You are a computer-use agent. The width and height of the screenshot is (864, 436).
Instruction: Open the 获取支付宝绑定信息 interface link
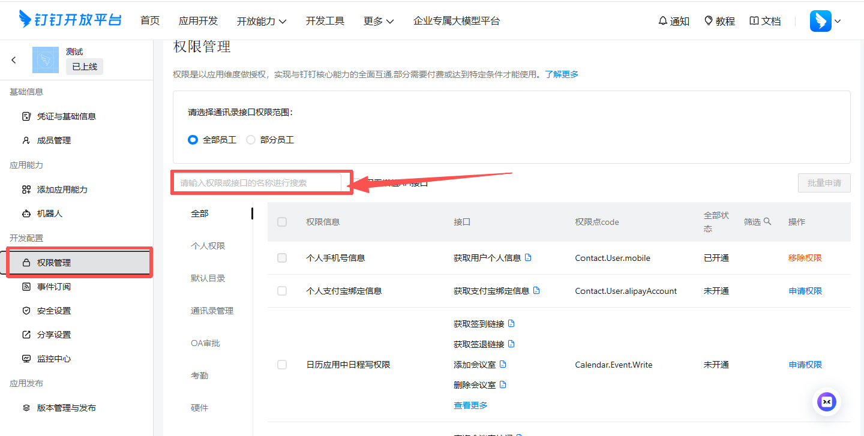tap(491, 291)
